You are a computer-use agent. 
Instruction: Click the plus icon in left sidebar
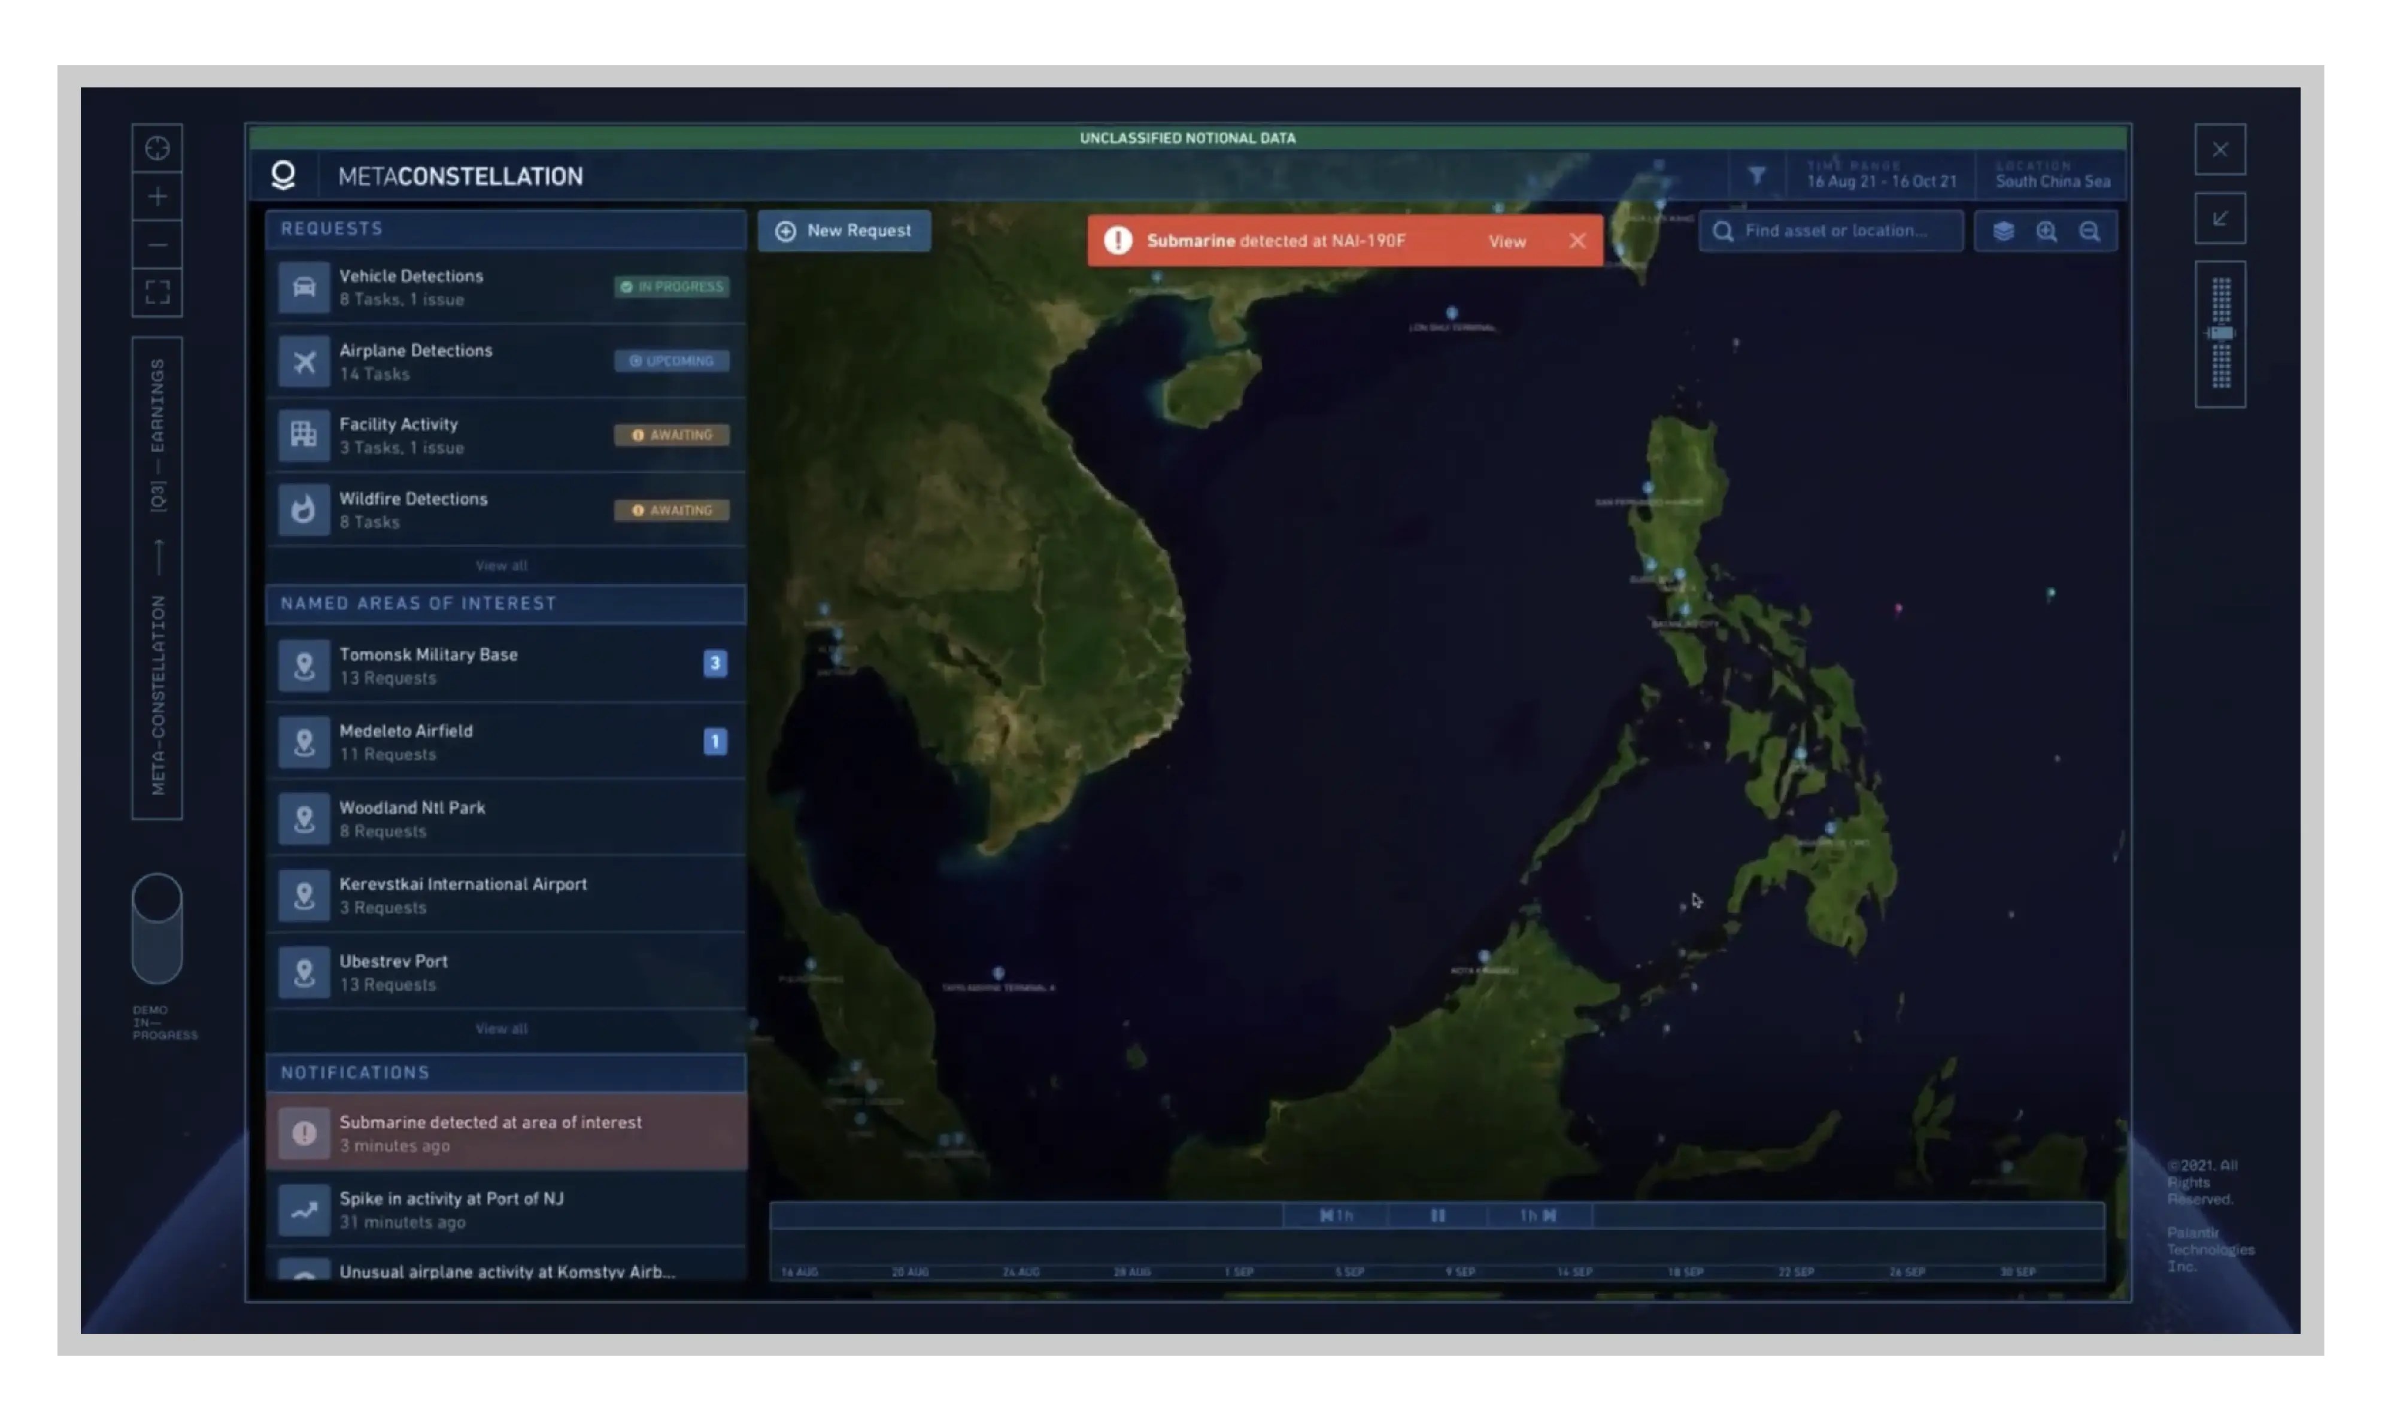[x=157, y=197]
